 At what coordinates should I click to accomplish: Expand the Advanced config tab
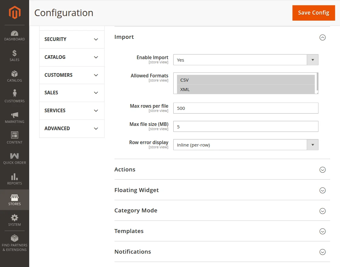point(72,129)
